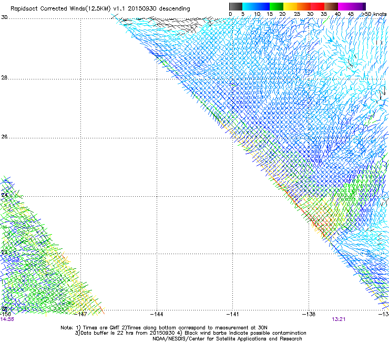
Task: Click the '30' knots label under the color bar
Action: [310, 14]
